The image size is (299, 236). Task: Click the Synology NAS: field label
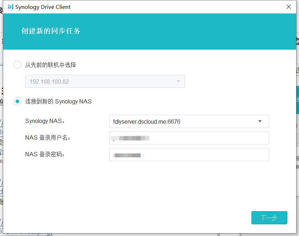pyautogui.click(x=45, y=121)
